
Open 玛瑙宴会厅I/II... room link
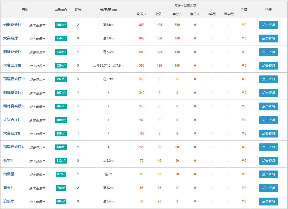coord(16,79)
